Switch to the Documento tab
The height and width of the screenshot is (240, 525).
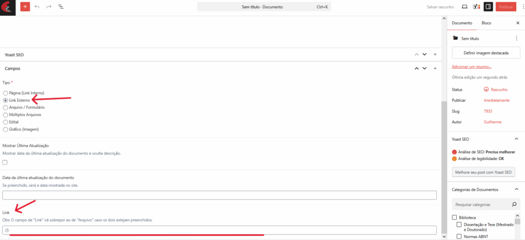pos(461,23)
